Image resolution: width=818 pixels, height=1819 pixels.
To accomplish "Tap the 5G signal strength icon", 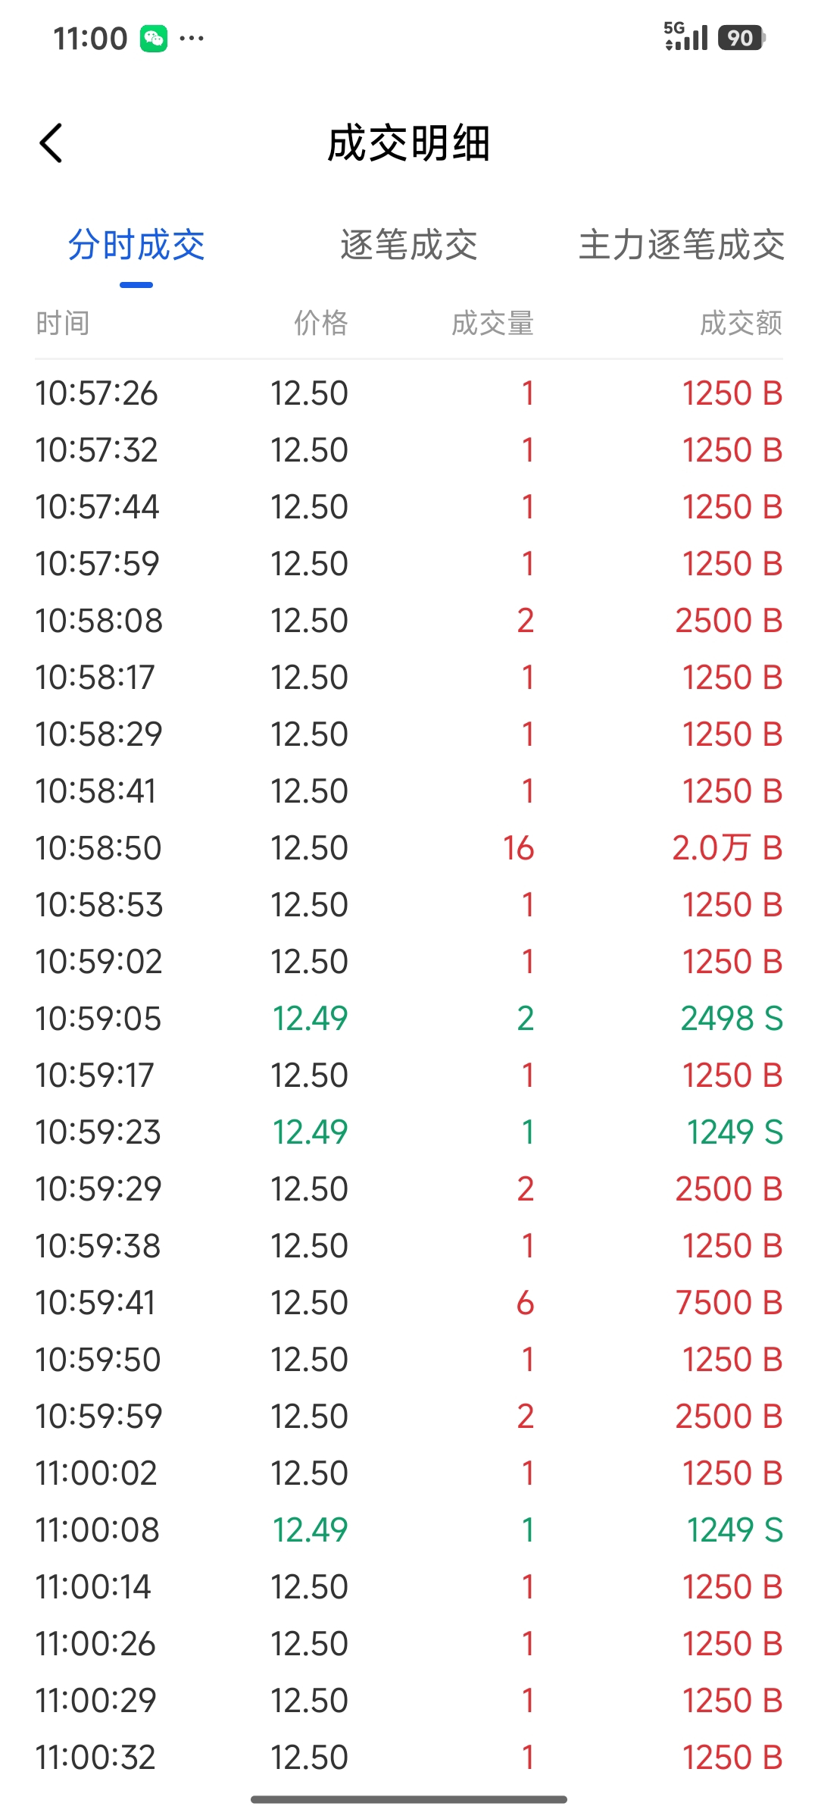I will click(685, 36).
